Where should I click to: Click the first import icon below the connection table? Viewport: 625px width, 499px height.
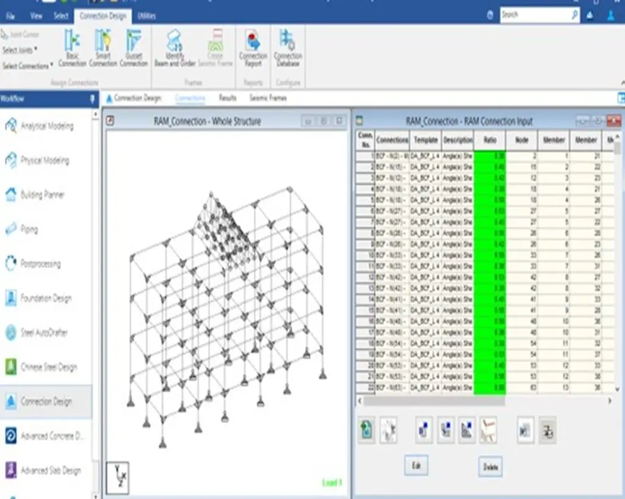[366, 430]
